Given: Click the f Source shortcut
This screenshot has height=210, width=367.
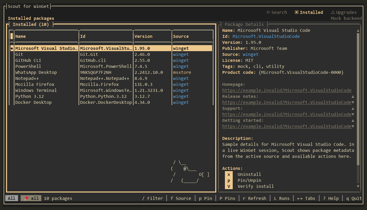Looking at the screenshot, I should (x=181, y=198).
